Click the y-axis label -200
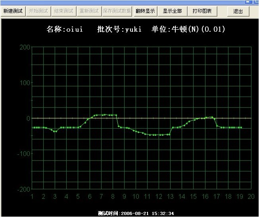The width and height of the screenshot is (259, 217). pos(24,189)
